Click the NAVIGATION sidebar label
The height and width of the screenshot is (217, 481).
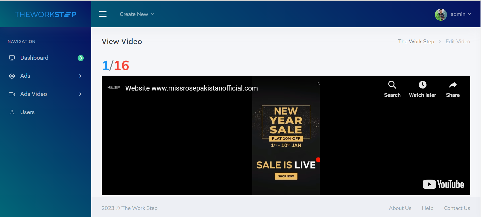pyautogui.click(x=22, y=41)
